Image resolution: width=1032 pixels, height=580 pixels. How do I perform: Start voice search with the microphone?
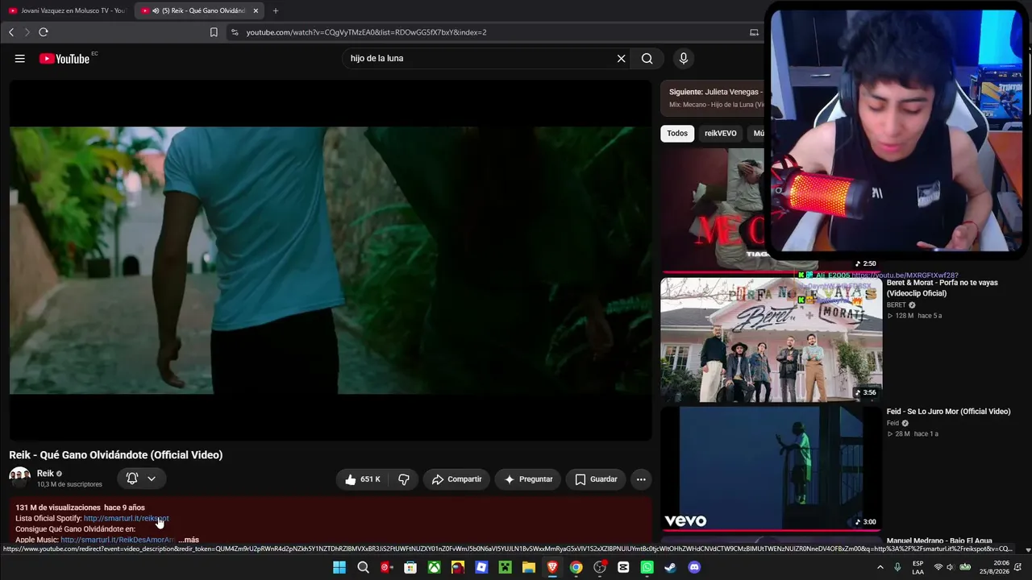(x=684, y=59)
